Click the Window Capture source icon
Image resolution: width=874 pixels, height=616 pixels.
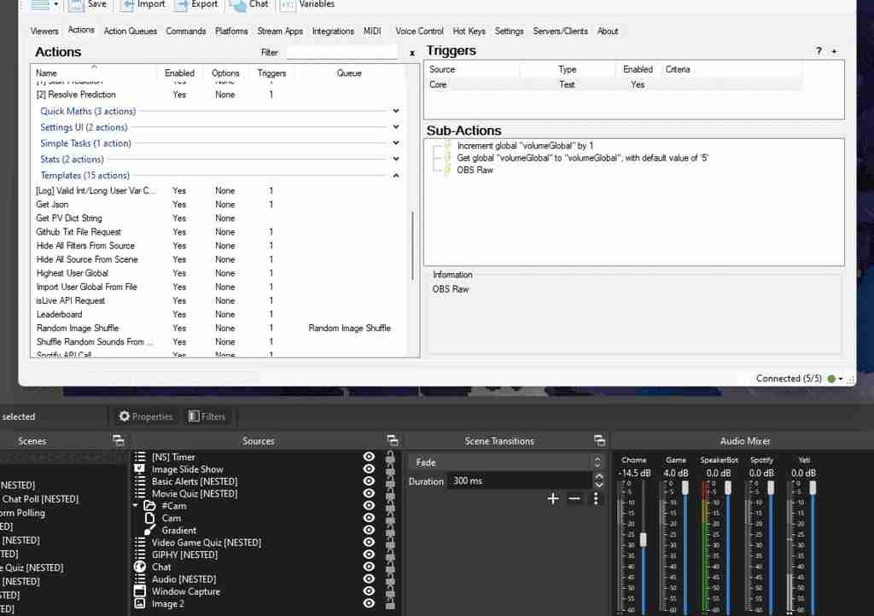(x=140, y=591)
